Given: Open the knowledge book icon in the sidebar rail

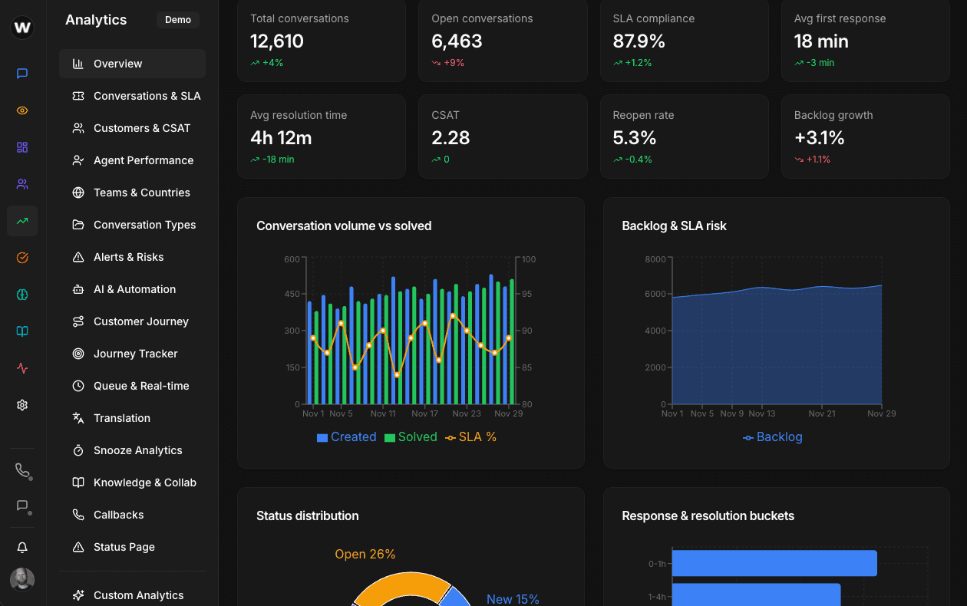Looking at the screenshot, I should coord(22,331).
